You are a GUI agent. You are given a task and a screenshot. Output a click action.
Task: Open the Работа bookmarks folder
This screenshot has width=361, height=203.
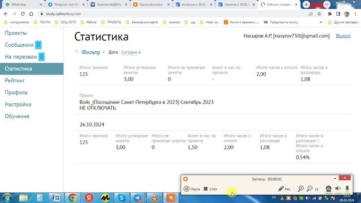89,23
